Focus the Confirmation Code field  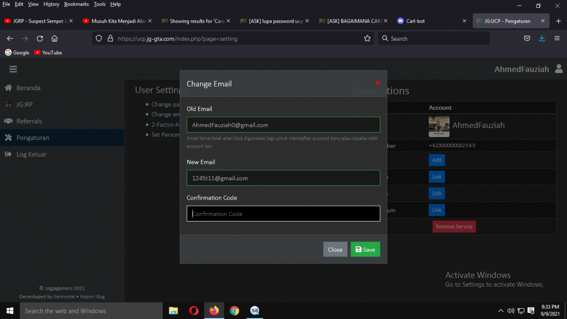tap(283, 214)
